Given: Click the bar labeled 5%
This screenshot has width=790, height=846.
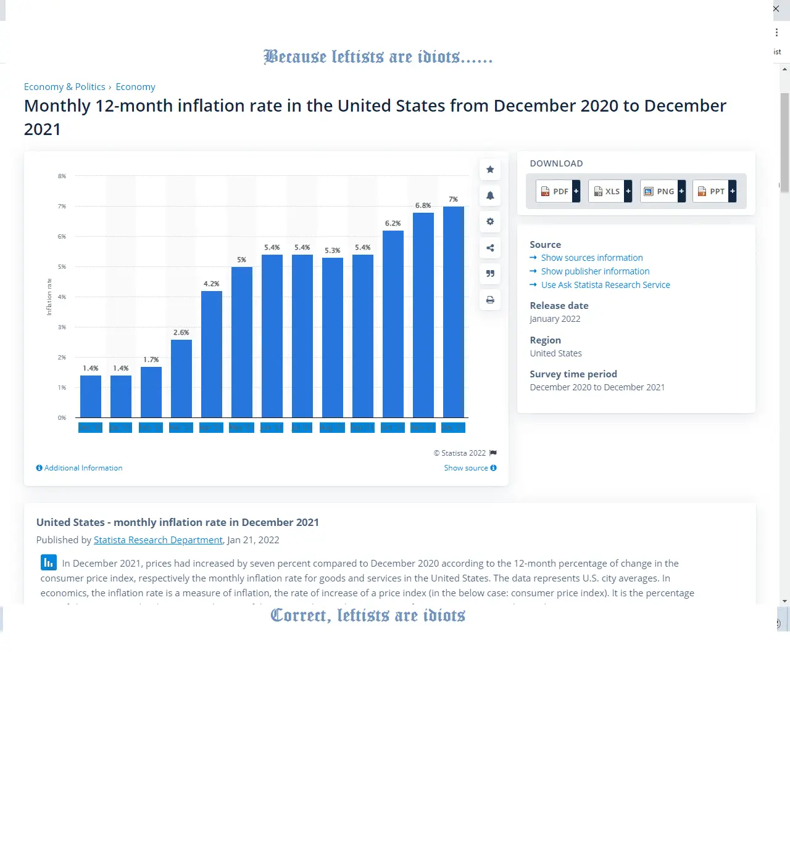Looking at the screenshot, I should [x=242, y=342].
